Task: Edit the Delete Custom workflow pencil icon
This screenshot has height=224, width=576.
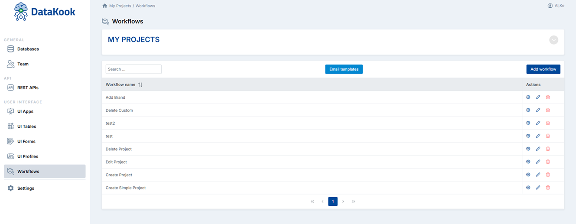Action: (x=538, y=110)
